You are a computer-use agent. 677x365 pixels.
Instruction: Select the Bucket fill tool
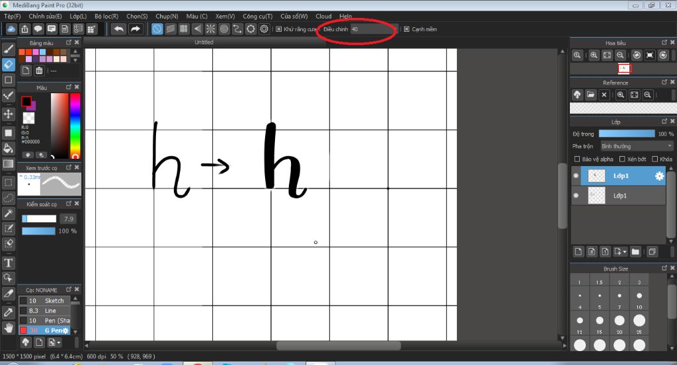coord(8,148)
